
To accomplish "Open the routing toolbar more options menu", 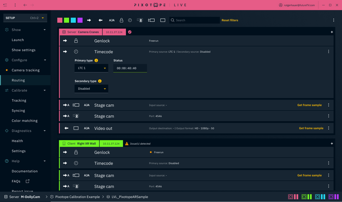I will point(333,20).
